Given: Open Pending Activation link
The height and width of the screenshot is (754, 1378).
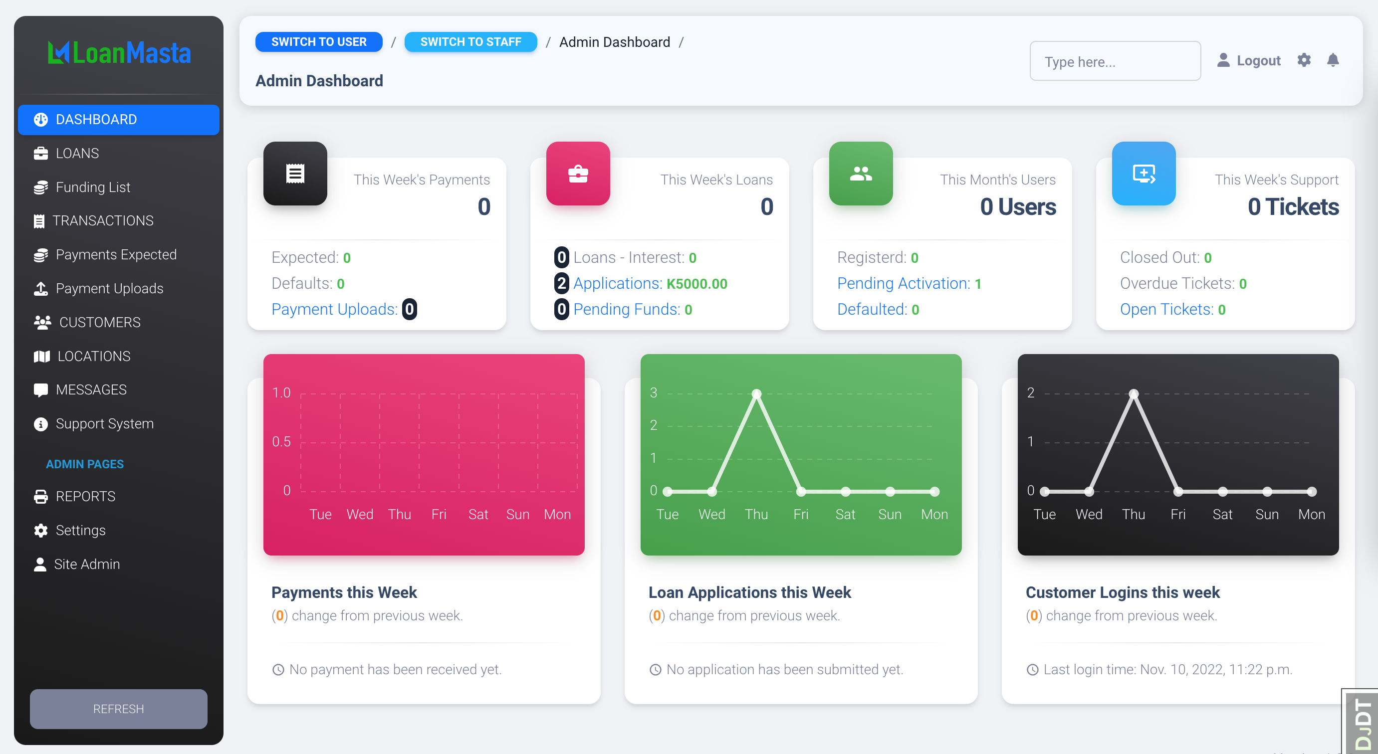Looking at the screenshot, I should pyautogui.click(x=909, y=283).
